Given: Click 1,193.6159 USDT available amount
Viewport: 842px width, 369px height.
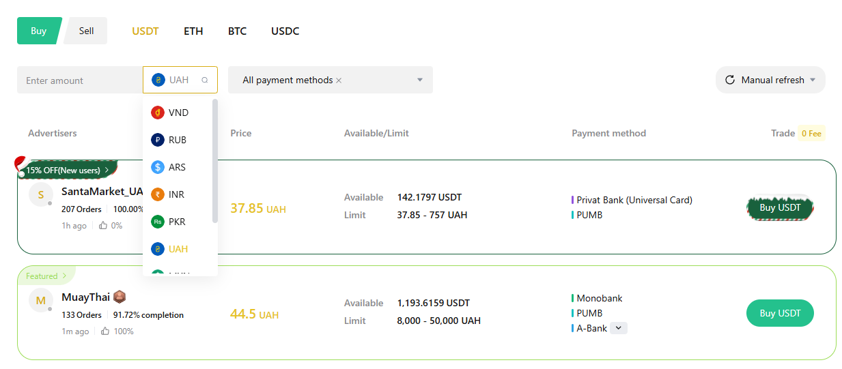Looking at the screenshot, I should tap(434, 303).
